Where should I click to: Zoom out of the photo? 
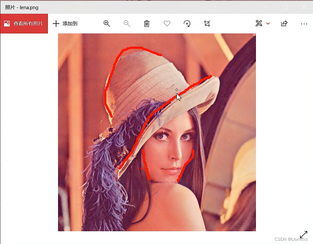tap(127, 24)
